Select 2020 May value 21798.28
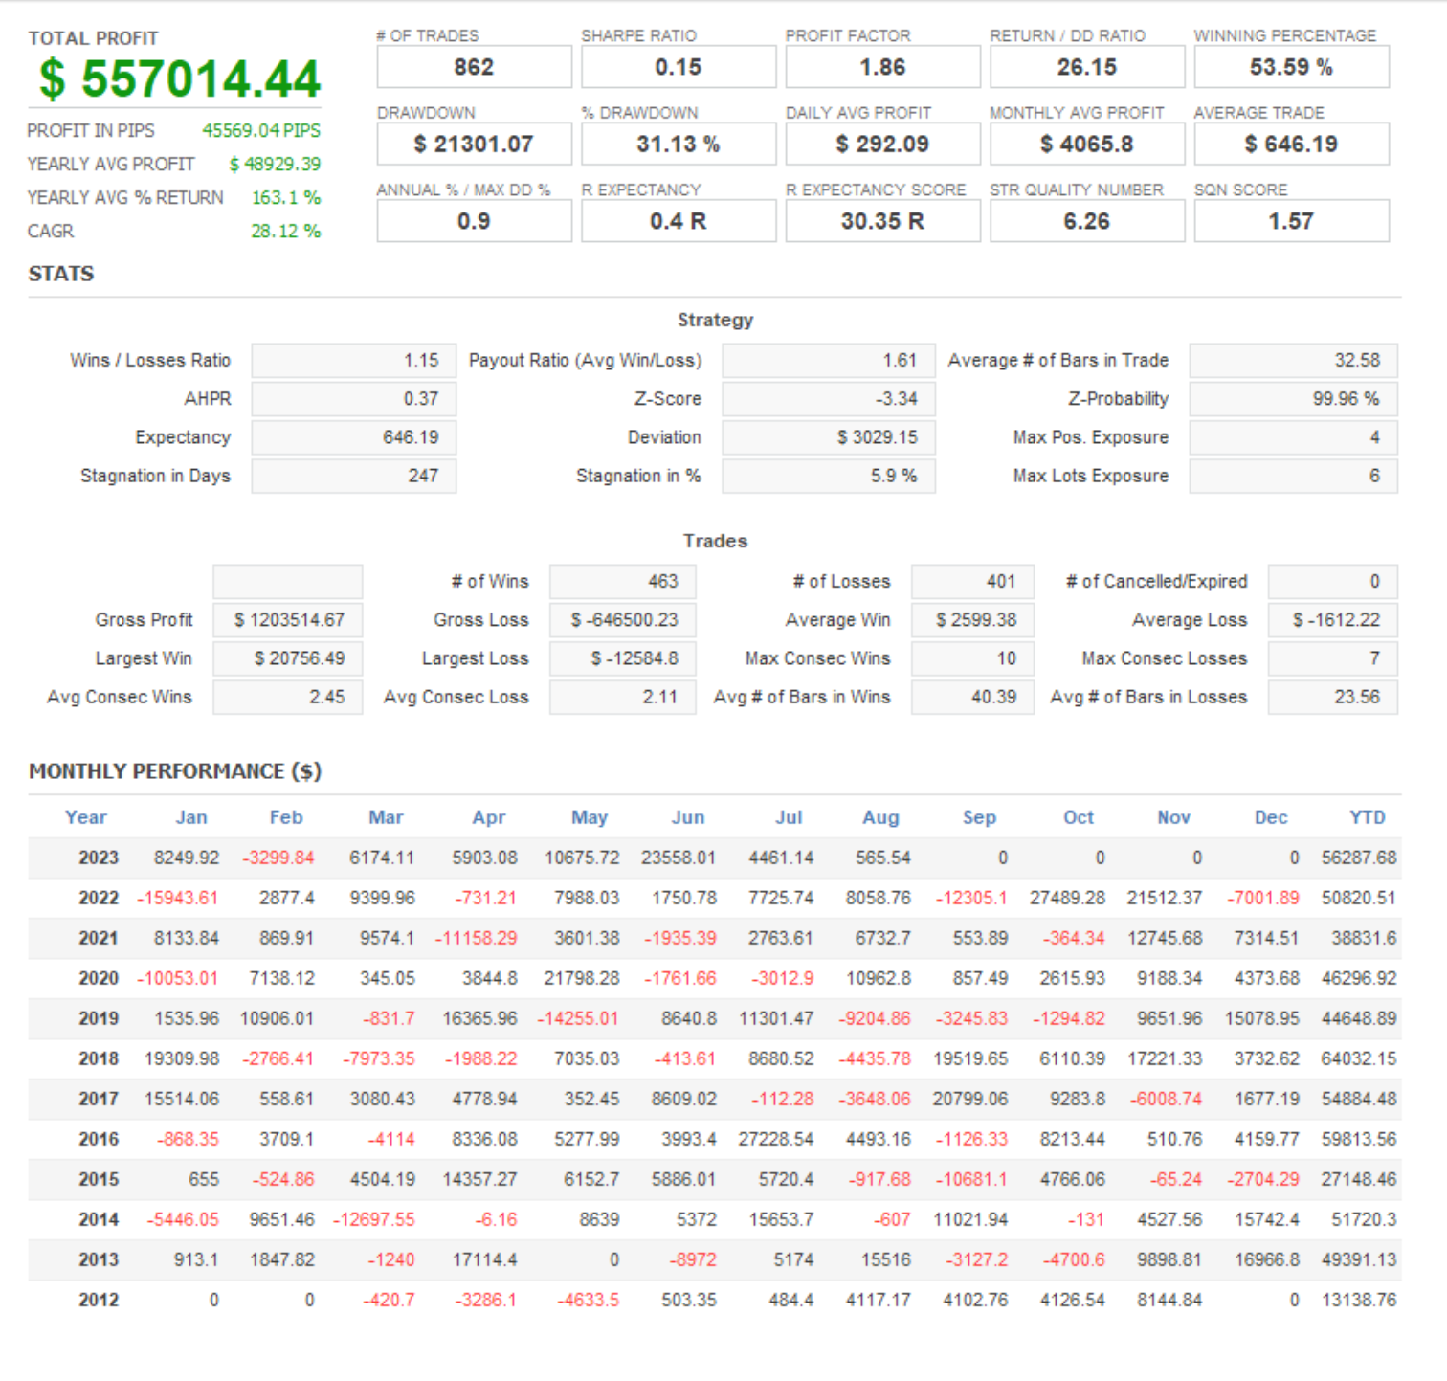Image resolution: width=1447 pixels, height=1381 pixels. (582, 978)
